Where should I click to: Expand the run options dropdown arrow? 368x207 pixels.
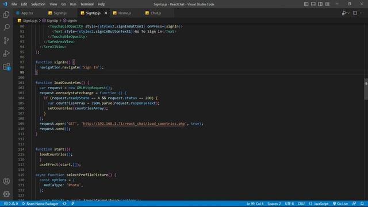348,13
